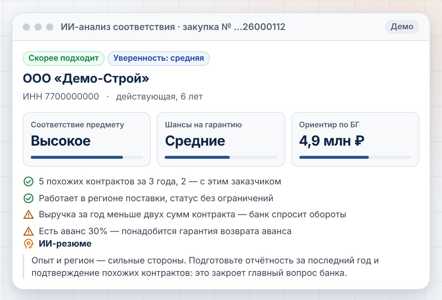Click the text действующая, 6 лет
442x300 pixels.
point(159,97)
